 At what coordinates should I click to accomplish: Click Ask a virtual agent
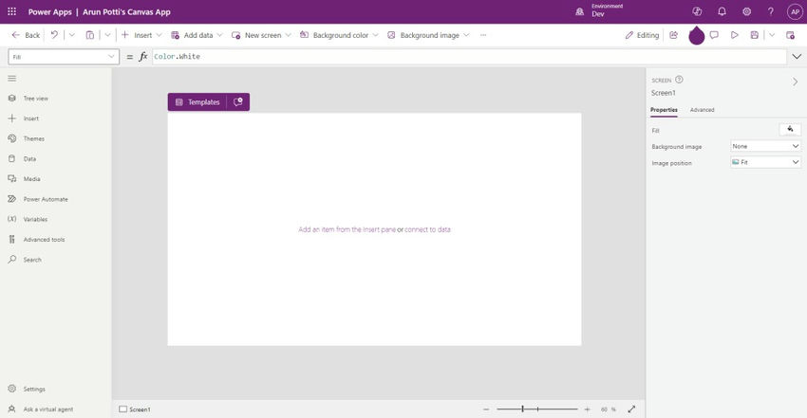pyautogui.click(x=41, y=409)
